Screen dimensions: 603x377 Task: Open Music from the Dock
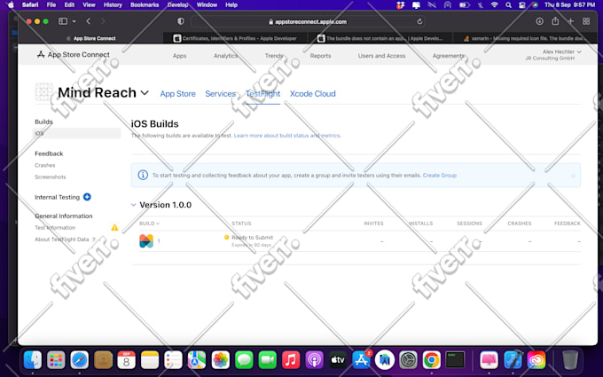pos(291,360)
